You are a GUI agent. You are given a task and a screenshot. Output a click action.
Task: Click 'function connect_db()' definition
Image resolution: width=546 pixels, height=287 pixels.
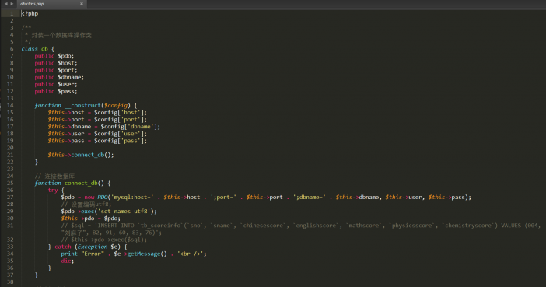coord(72,183)
